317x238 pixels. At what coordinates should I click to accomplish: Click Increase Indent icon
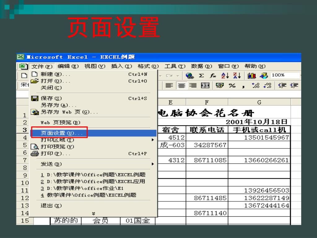pyautogui.click(x=294, y=86)
